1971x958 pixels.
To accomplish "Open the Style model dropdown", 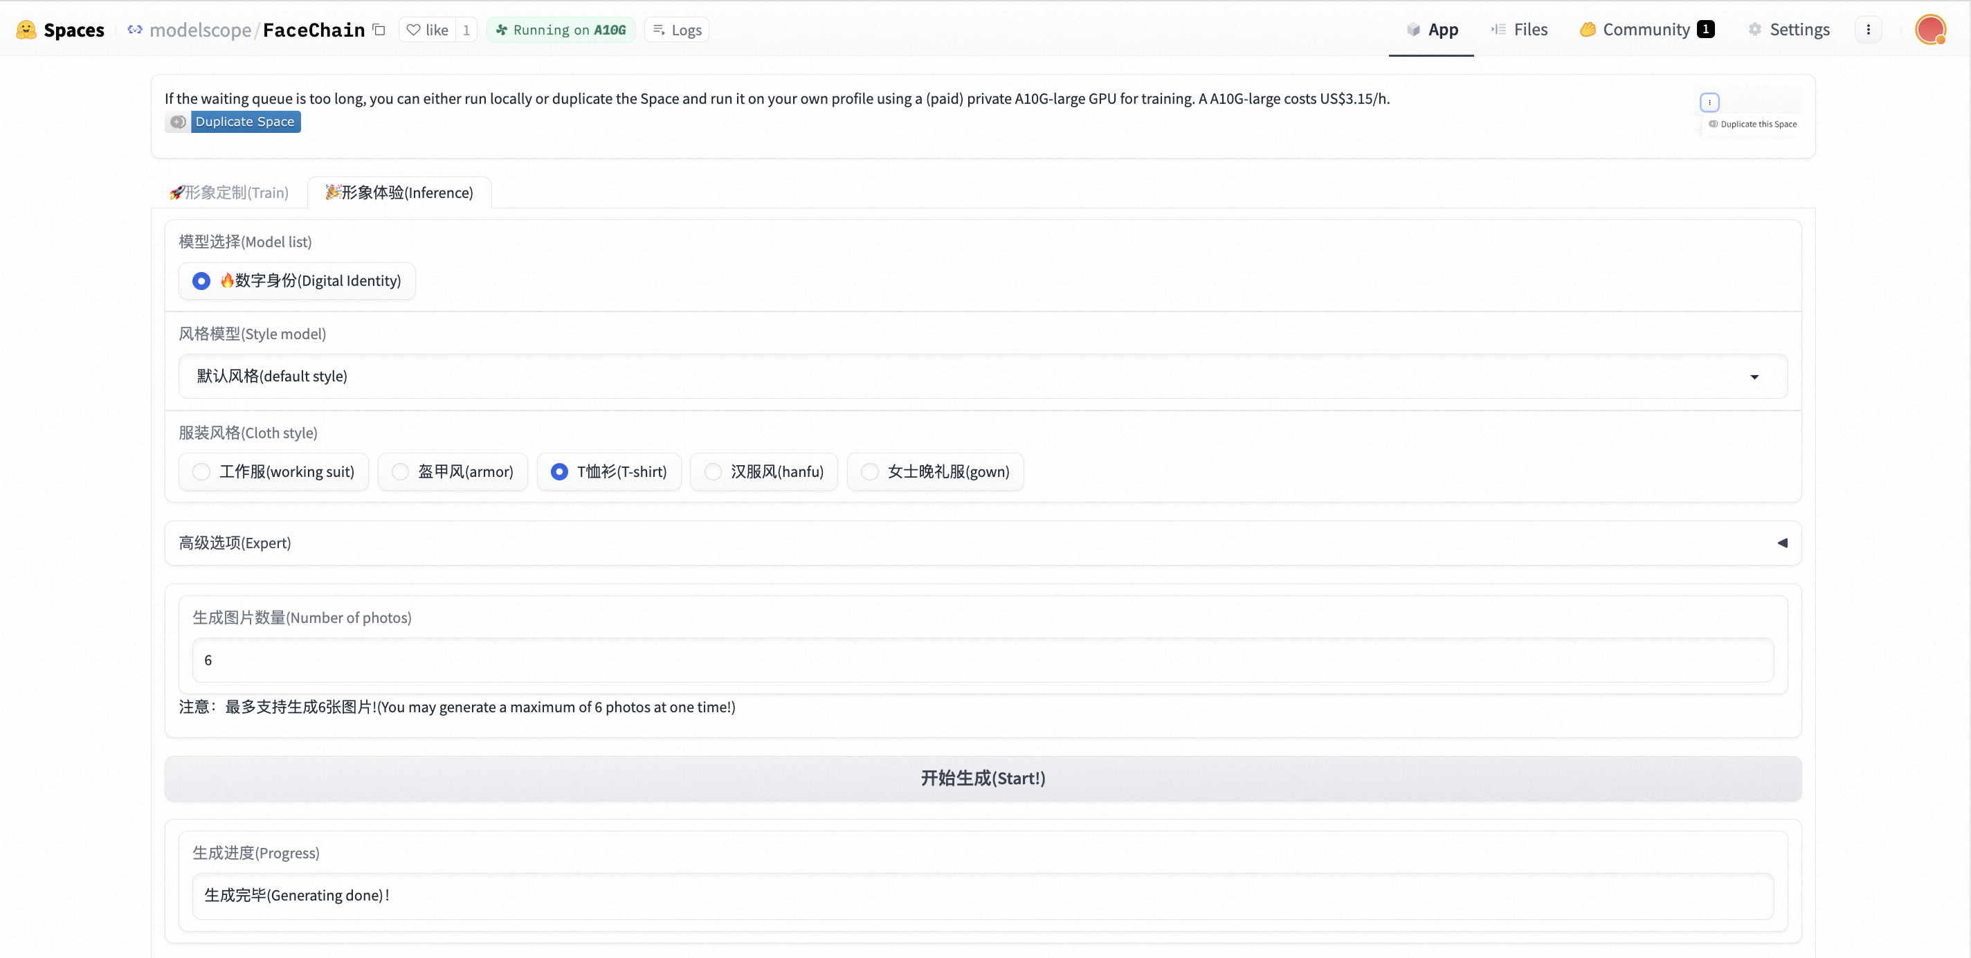I will point(983,376).
